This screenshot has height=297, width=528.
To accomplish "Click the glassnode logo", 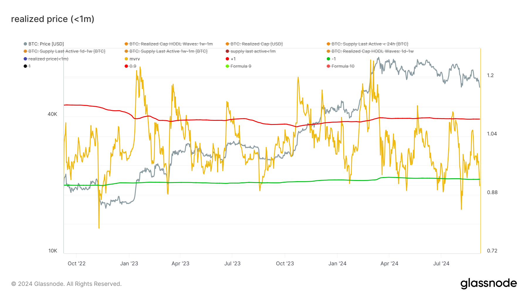I will pos(489,284).
